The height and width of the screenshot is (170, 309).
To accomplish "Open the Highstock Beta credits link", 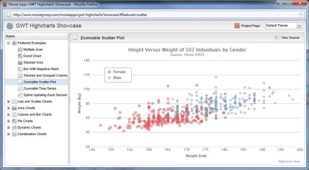I will [289, 161].
